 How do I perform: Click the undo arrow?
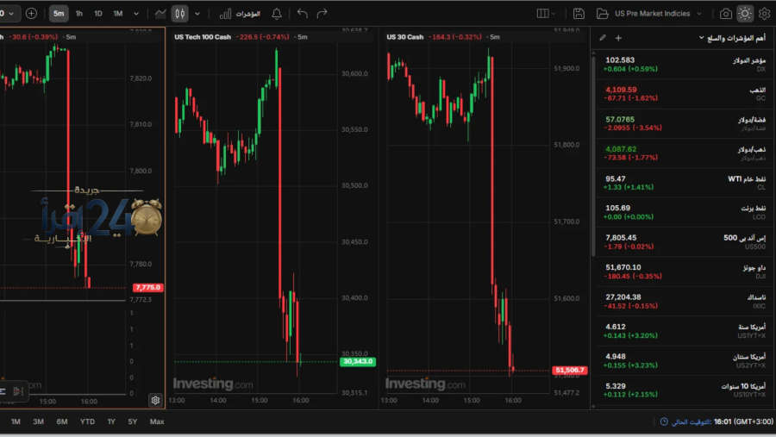[x=303, y=14]
